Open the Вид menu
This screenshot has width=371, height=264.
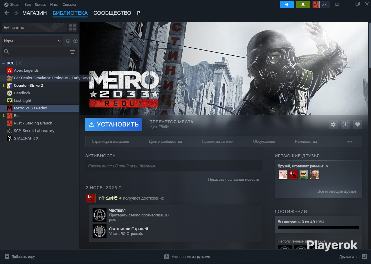(x=28, y=5)
